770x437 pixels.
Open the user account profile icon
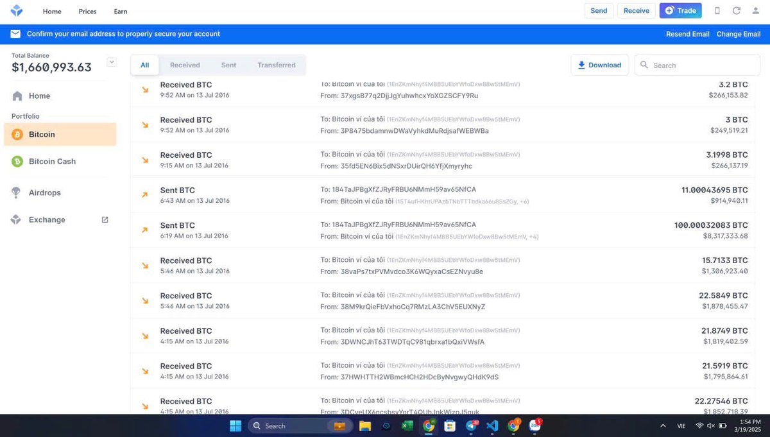(756, 11)
